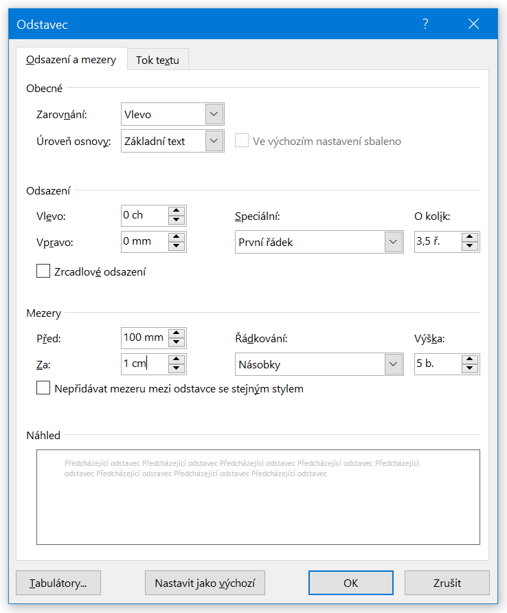The image size is (507, 613).
Task: Switch to the Tok textu tab
Action: coord(157,60)
